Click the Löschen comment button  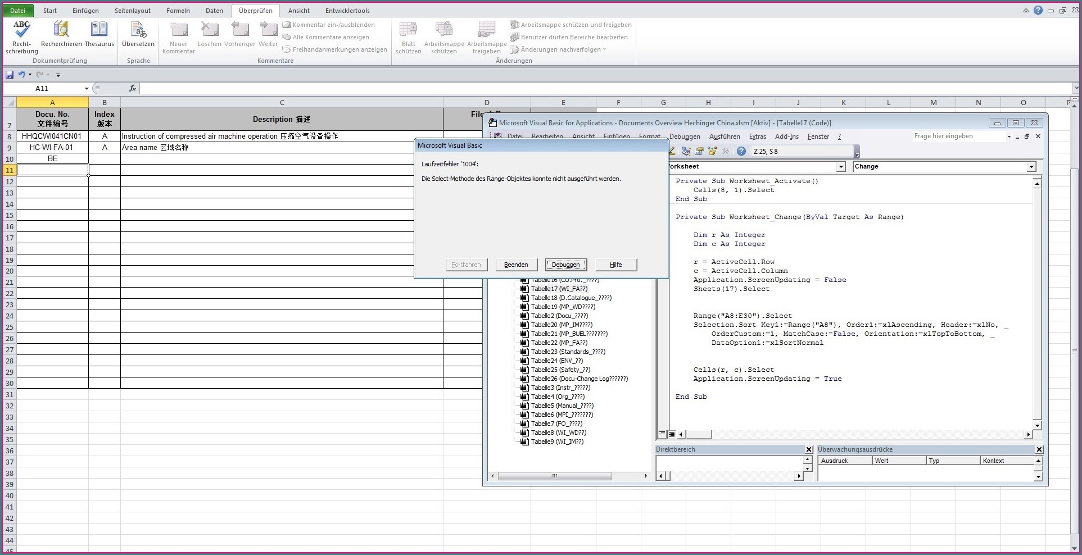coord(209,34)
